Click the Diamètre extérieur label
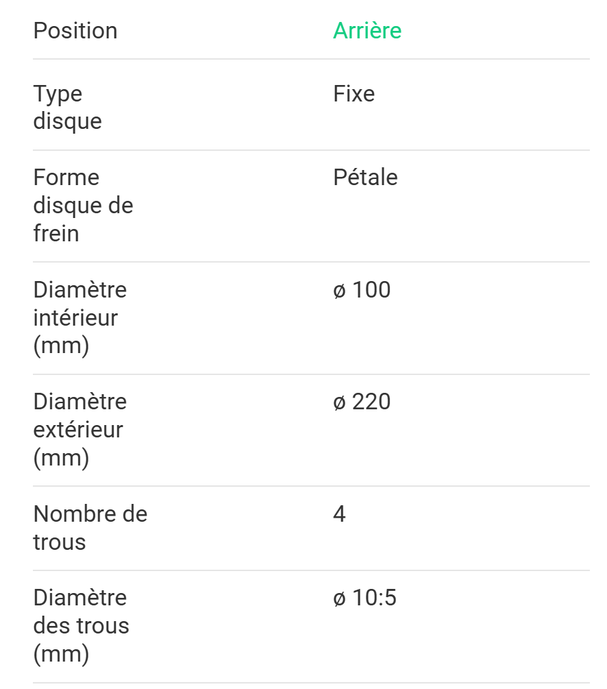Image resolution: width=607 pixels, height=689 pixels. pos(79,429)
